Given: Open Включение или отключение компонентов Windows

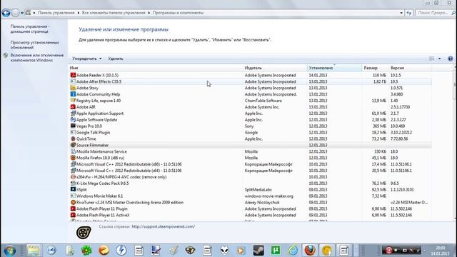Looking at the screenshot, I should point(37,58).
